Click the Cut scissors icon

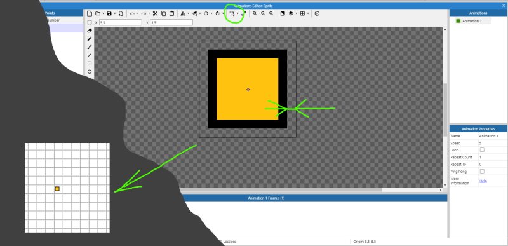(x=155, y=13)
